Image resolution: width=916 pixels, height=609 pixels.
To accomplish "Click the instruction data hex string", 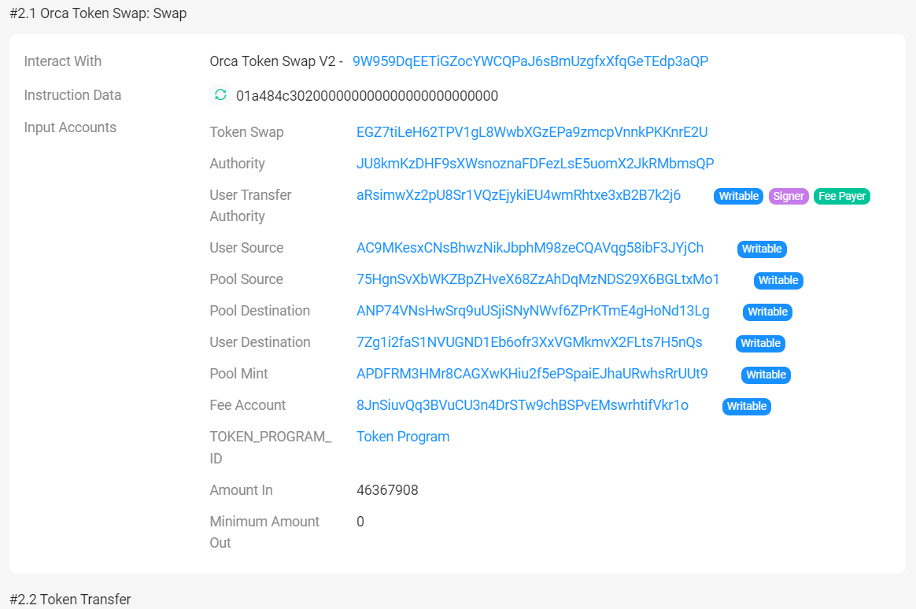I will 367,96.
